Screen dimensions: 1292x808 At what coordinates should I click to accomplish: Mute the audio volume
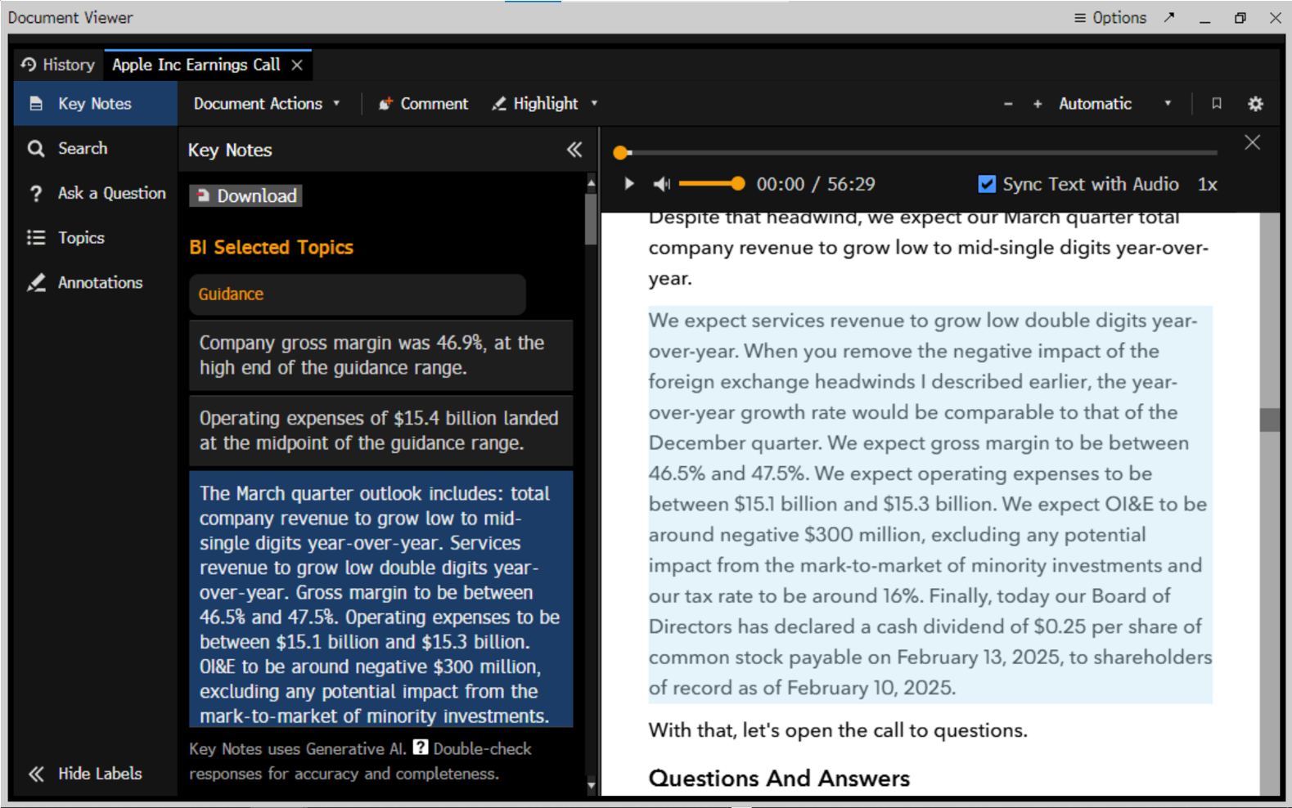click(x=662, y=184)
